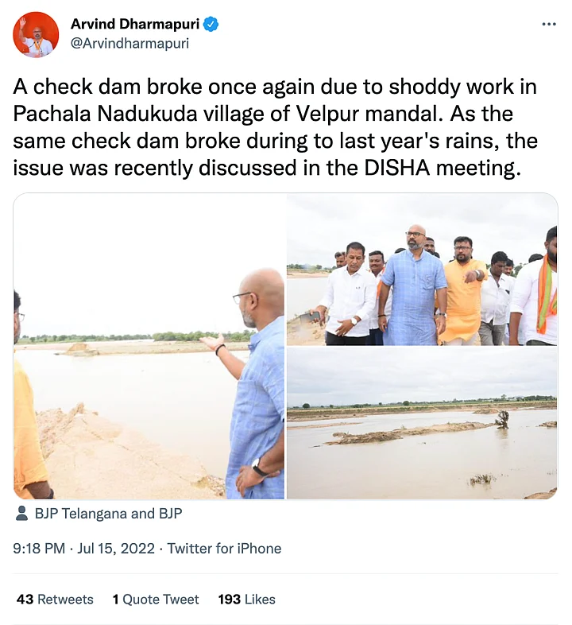The image size is (572, 625).
Task: Visit the @Arvindharmapuri handle
Action: coord(130,44)
